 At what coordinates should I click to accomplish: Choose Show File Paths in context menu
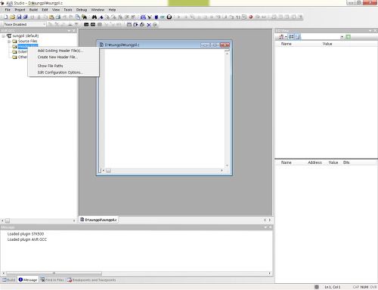tap(64, 66)
